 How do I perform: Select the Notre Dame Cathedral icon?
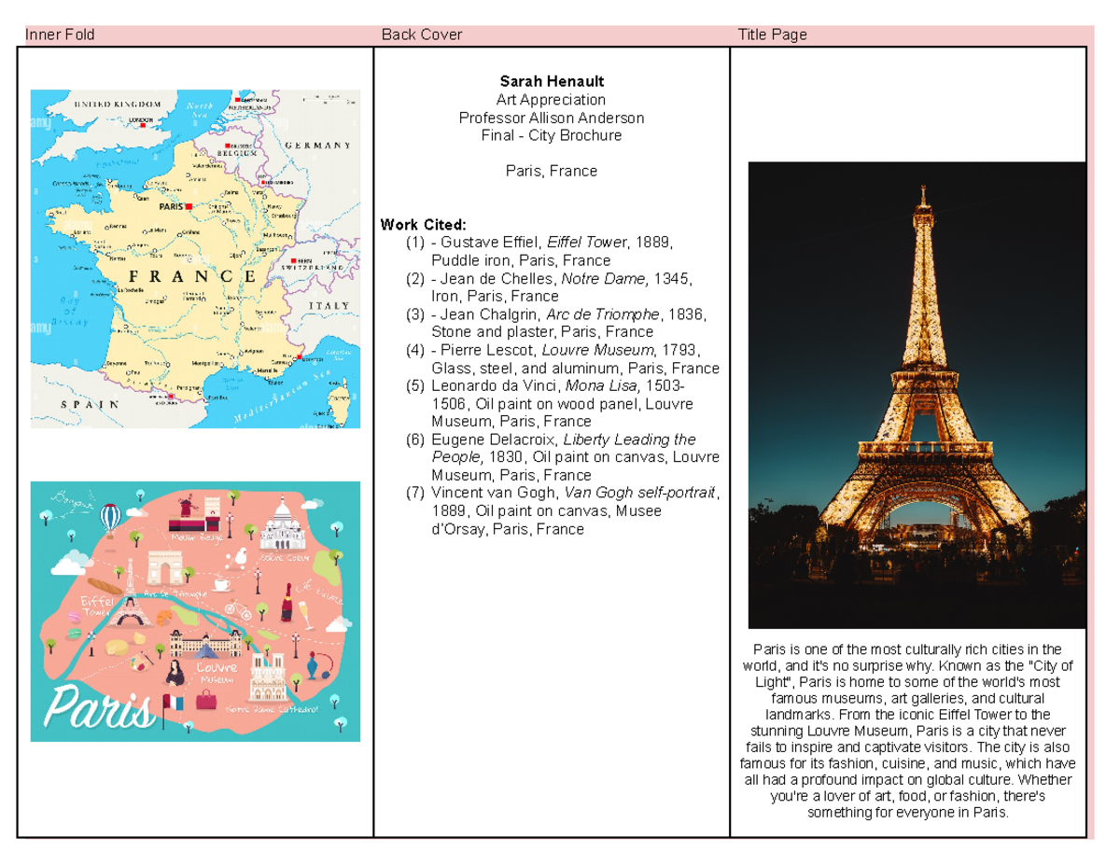pos(268,675)
